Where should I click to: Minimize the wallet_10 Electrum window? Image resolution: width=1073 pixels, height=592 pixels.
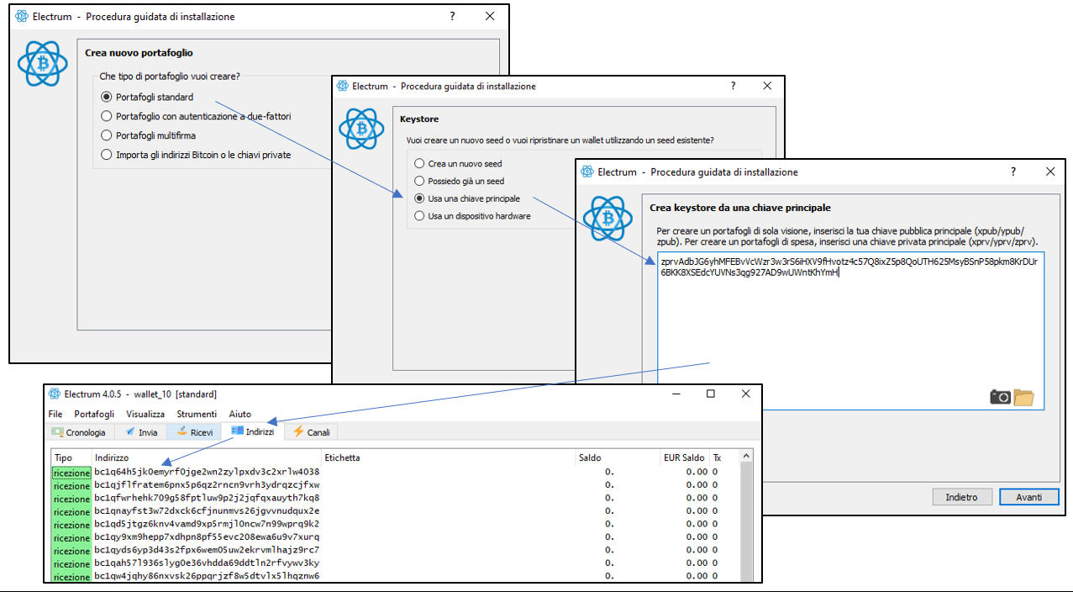click(x=676, y=394)
